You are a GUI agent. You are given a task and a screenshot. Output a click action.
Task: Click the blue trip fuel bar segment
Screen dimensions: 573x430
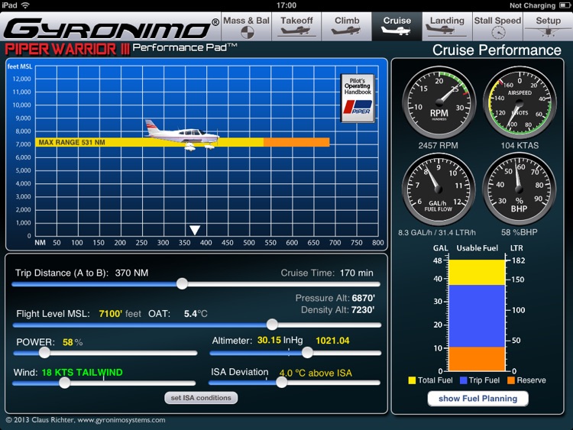(x=477, y=316)
